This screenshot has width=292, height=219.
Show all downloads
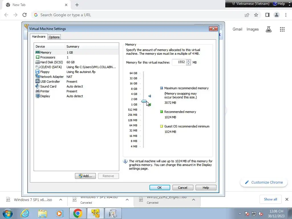[270, 199]
